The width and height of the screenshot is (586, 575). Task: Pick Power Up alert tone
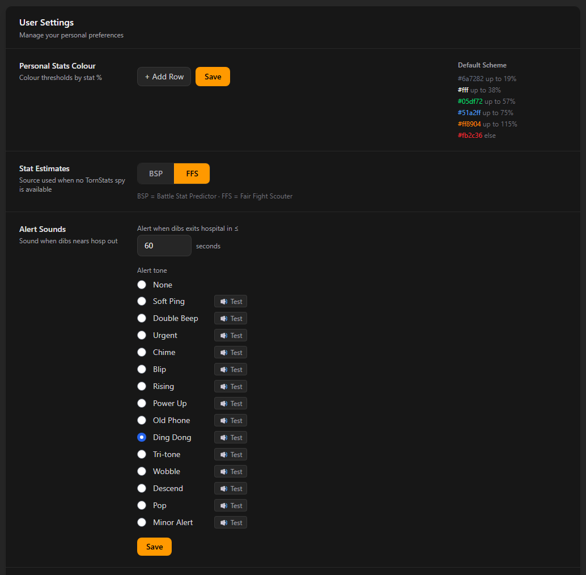tap(142, 403)
